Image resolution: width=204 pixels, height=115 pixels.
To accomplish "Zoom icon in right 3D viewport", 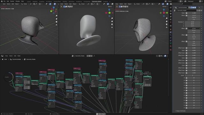I will click(167, 19).
